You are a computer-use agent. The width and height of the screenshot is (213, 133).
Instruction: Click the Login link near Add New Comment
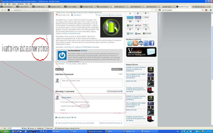tap(120, 74)
